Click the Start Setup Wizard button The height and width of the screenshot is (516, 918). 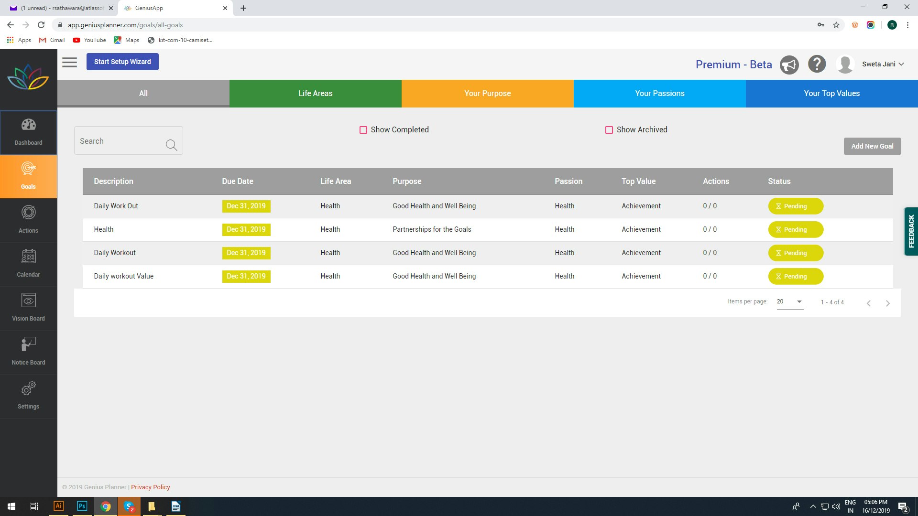(122, 62)
